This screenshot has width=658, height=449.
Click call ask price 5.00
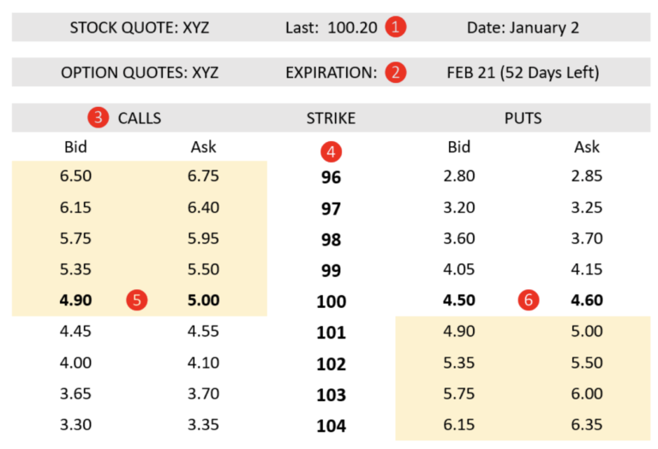click(x=203, y=300)
